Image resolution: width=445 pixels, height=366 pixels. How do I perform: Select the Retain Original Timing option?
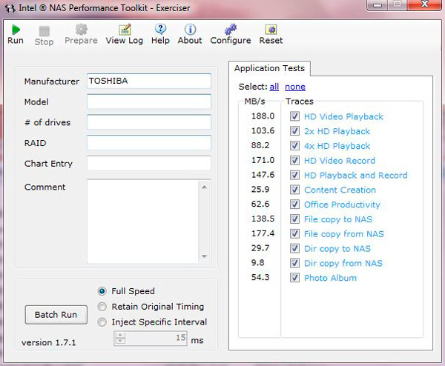tap(102, 307)
